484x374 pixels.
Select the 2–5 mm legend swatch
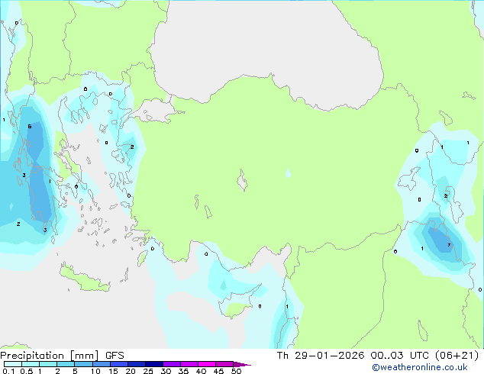[x=66, y=364]
